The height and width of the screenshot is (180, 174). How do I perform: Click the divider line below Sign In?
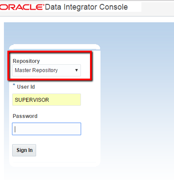pyautogui.click(x=55, y=162)
